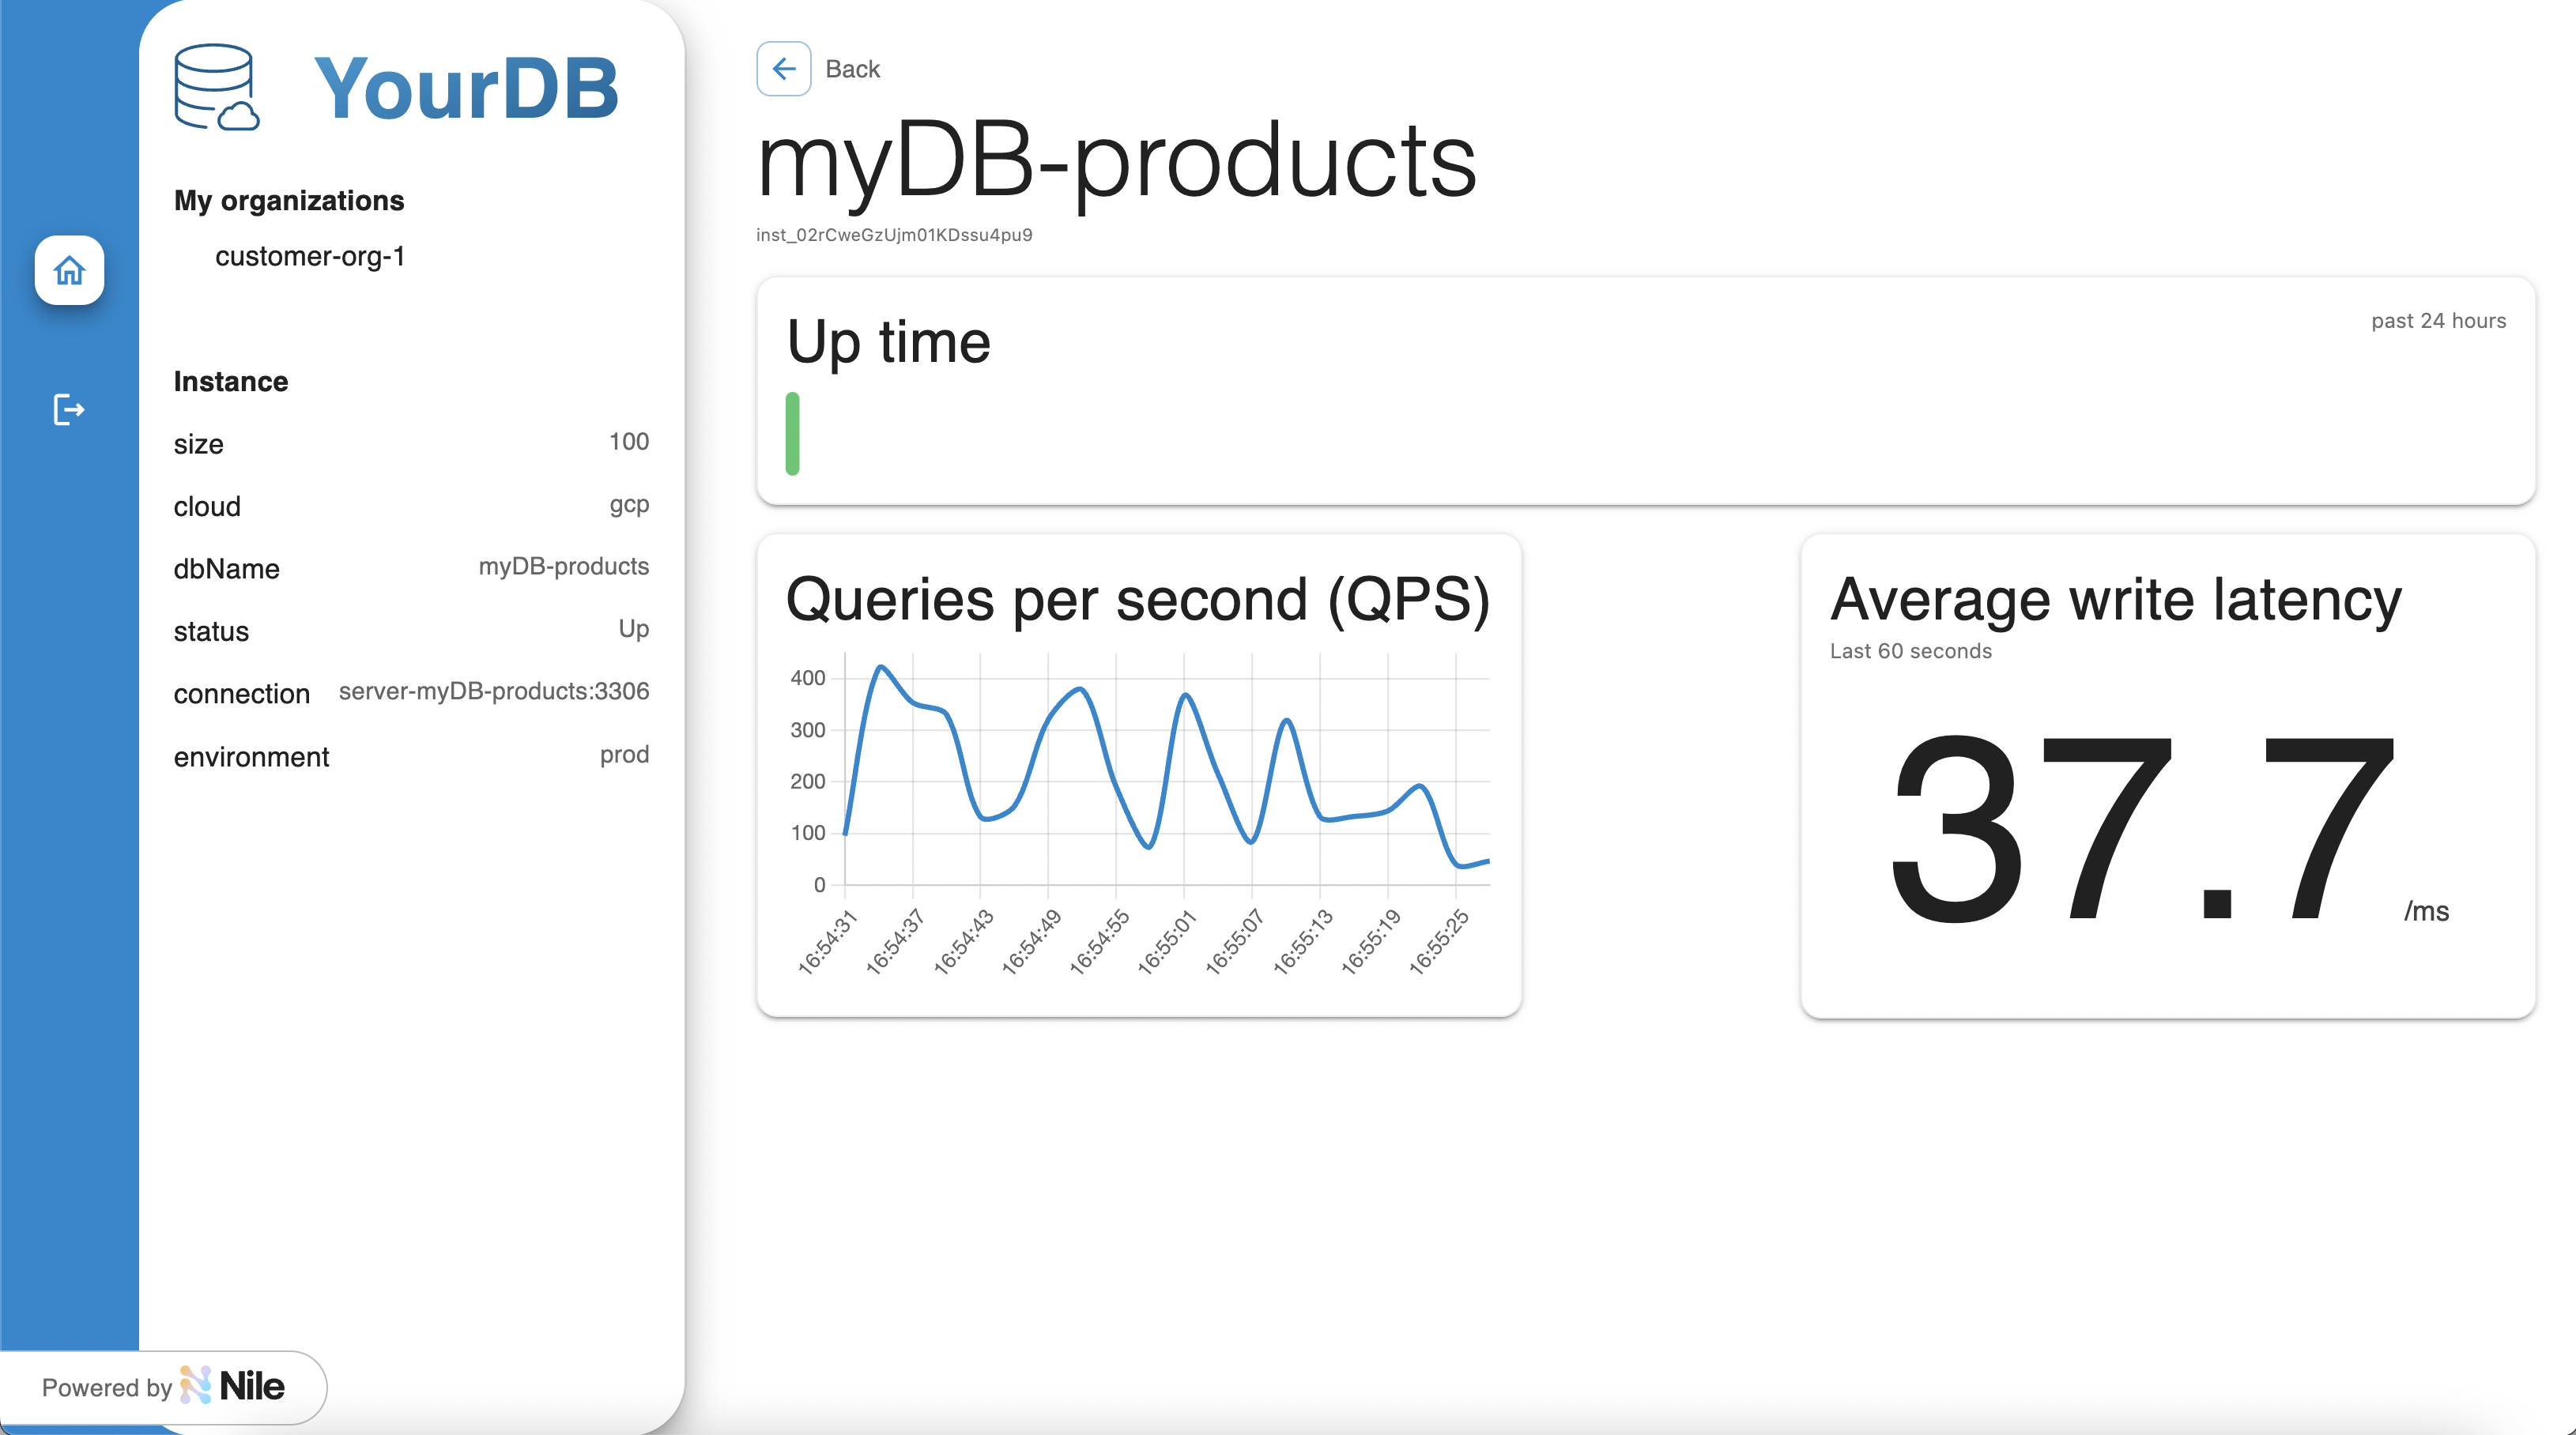Click the logout icon in sidebar
The width and height of the screenshot is (2576, 1435).
click(x=69, y=409)
